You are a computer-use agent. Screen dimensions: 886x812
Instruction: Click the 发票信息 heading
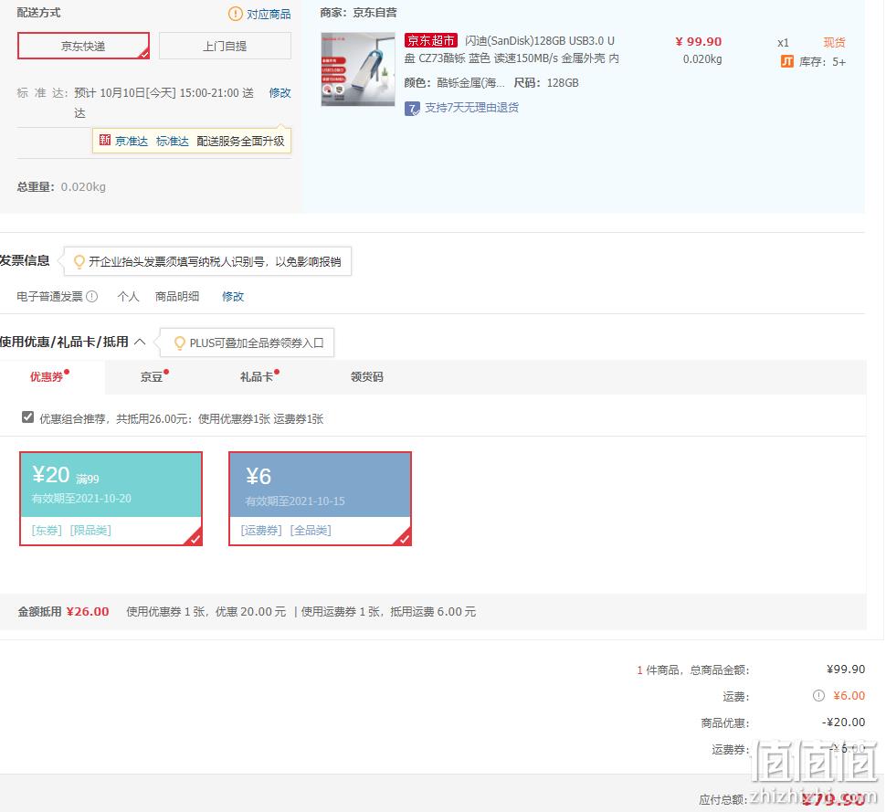25,260
